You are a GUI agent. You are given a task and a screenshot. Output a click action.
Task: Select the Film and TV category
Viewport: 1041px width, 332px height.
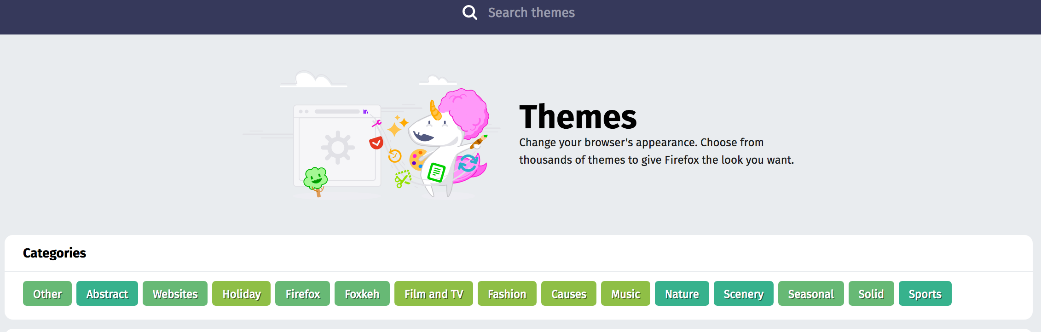click(434, 293)
